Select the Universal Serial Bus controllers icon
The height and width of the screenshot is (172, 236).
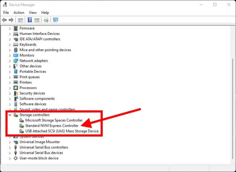[x=16, y=147]
